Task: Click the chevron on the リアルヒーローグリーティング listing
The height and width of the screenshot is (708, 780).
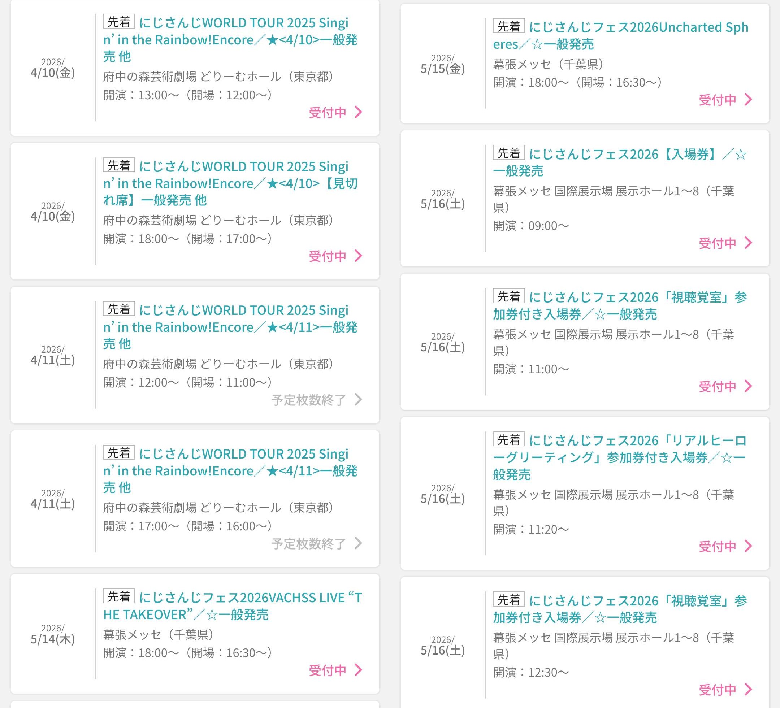Action: tap(749, 546)
